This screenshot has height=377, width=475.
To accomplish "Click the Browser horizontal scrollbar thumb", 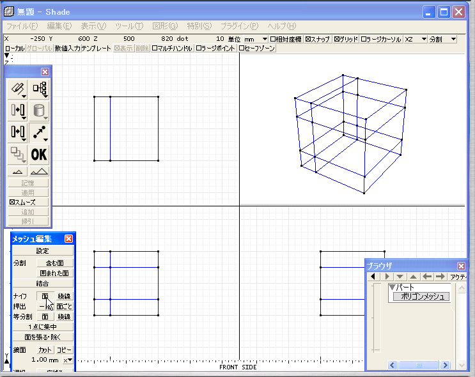I will tap(418, 365).
